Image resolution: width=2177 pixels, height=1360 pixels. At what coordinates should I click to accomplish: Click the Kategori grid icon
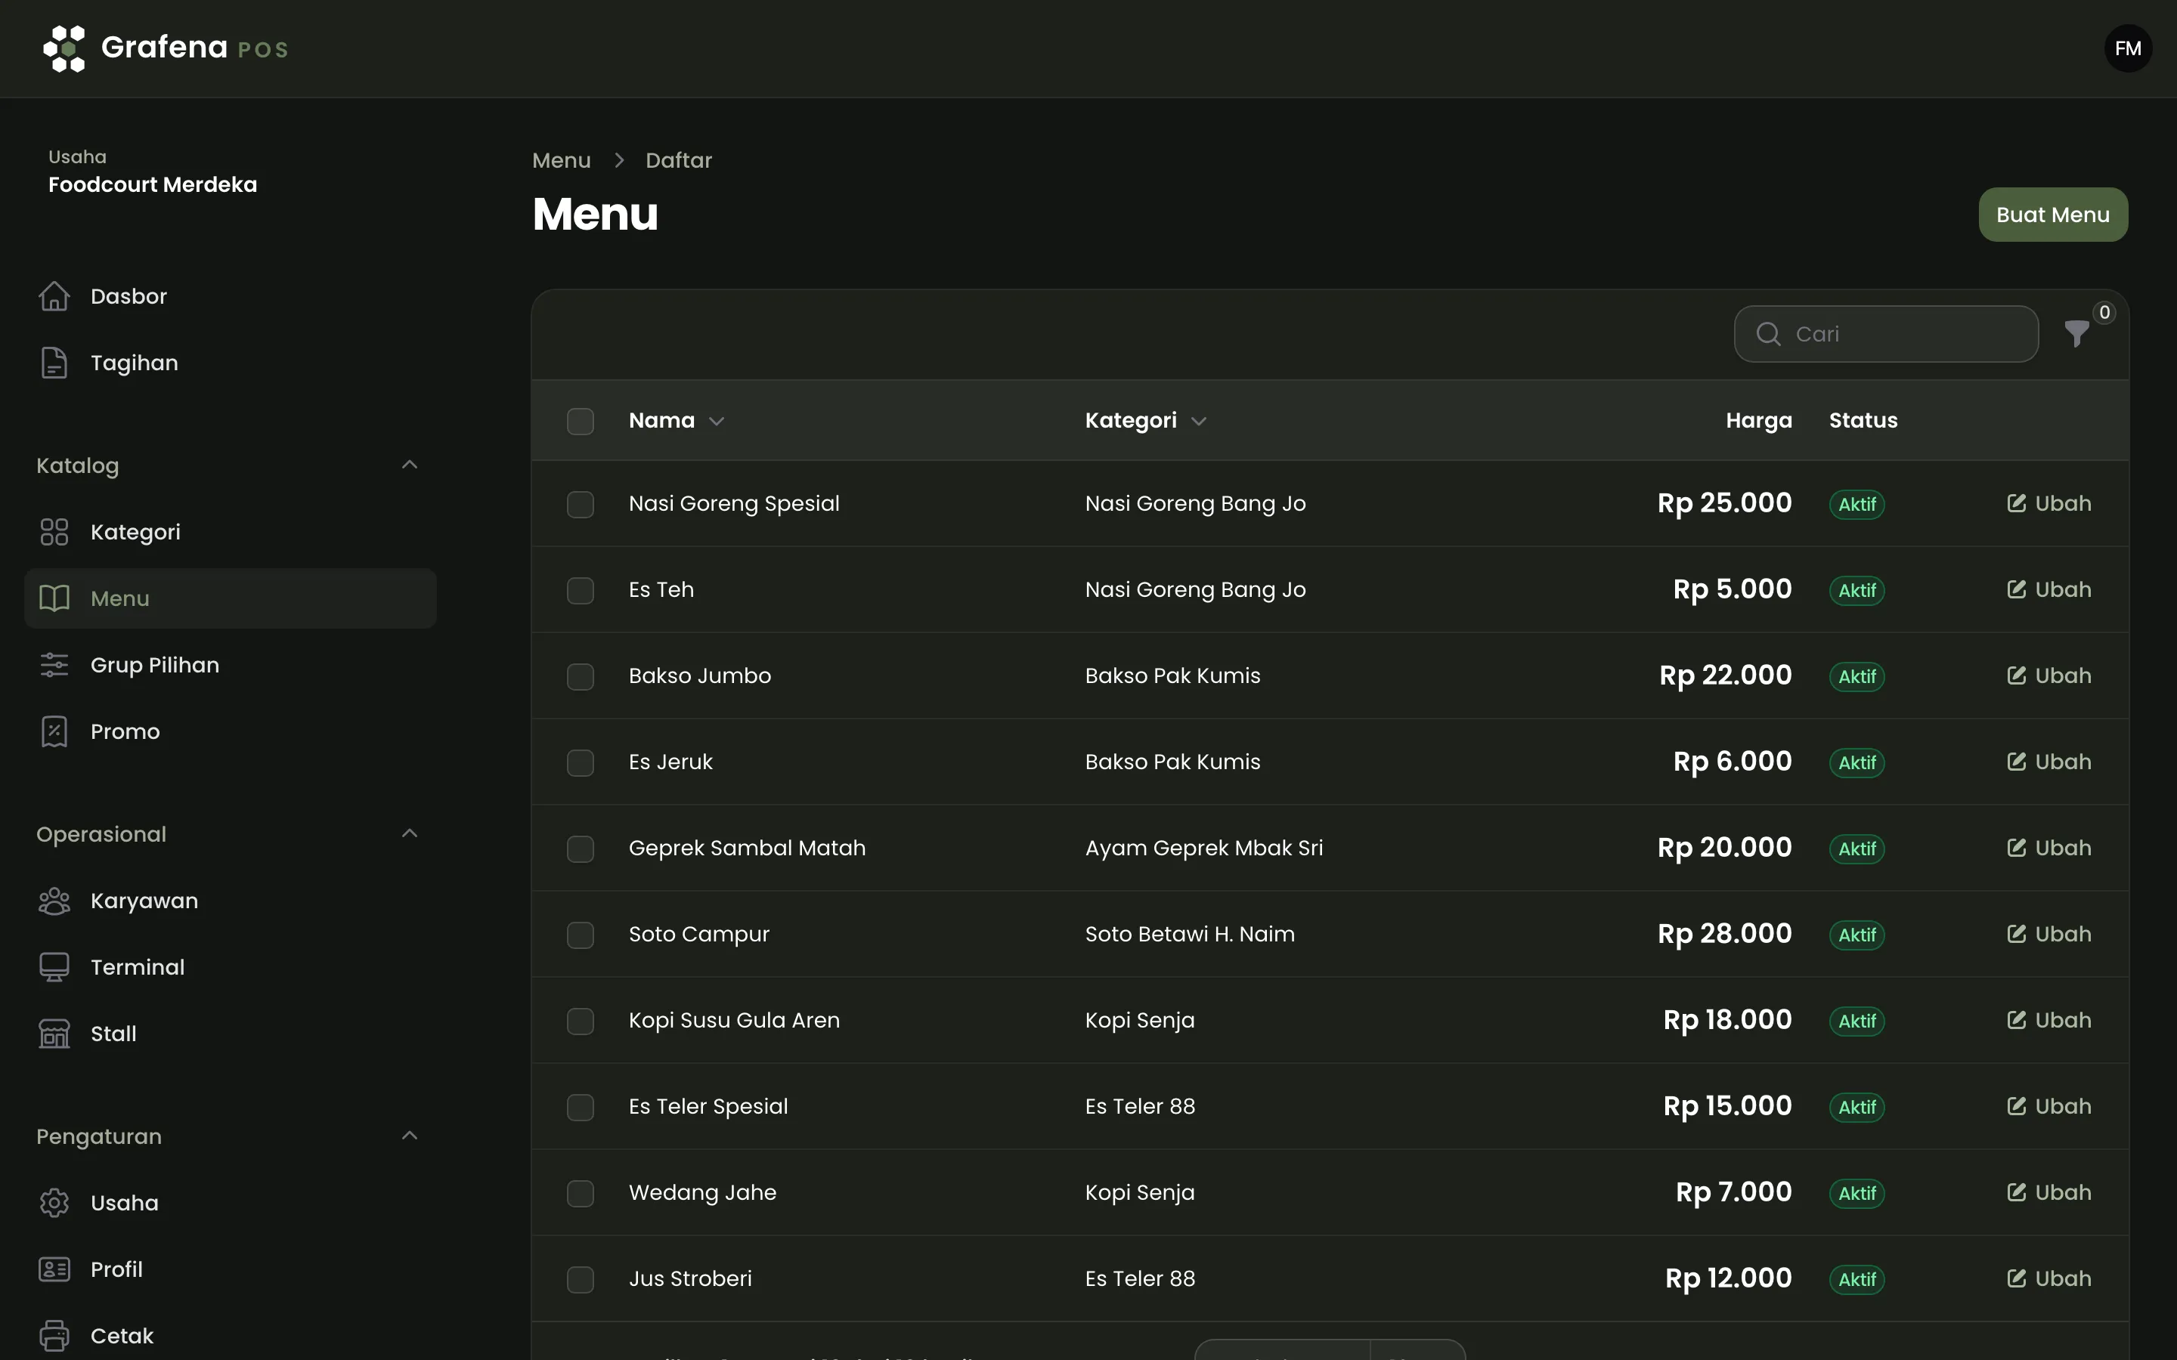click(54, 532)
